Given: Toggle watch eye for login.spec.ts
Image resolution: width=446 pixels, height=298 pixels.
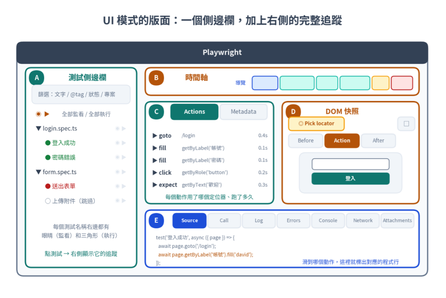Looking at the screenshot, I should pyautogui.click(x=117, y=129).
